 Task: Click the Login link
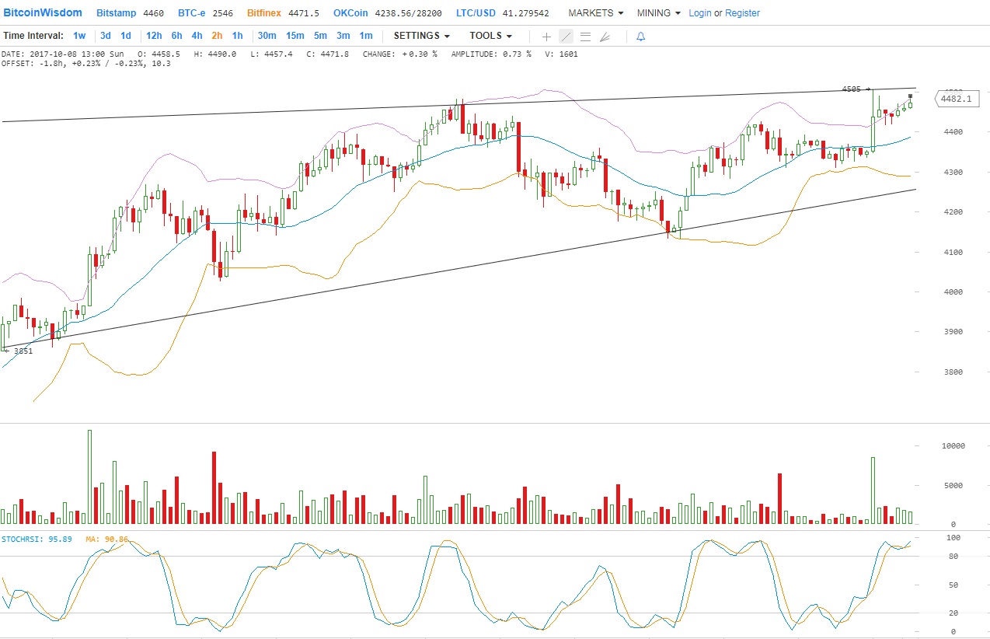[699, 13]
